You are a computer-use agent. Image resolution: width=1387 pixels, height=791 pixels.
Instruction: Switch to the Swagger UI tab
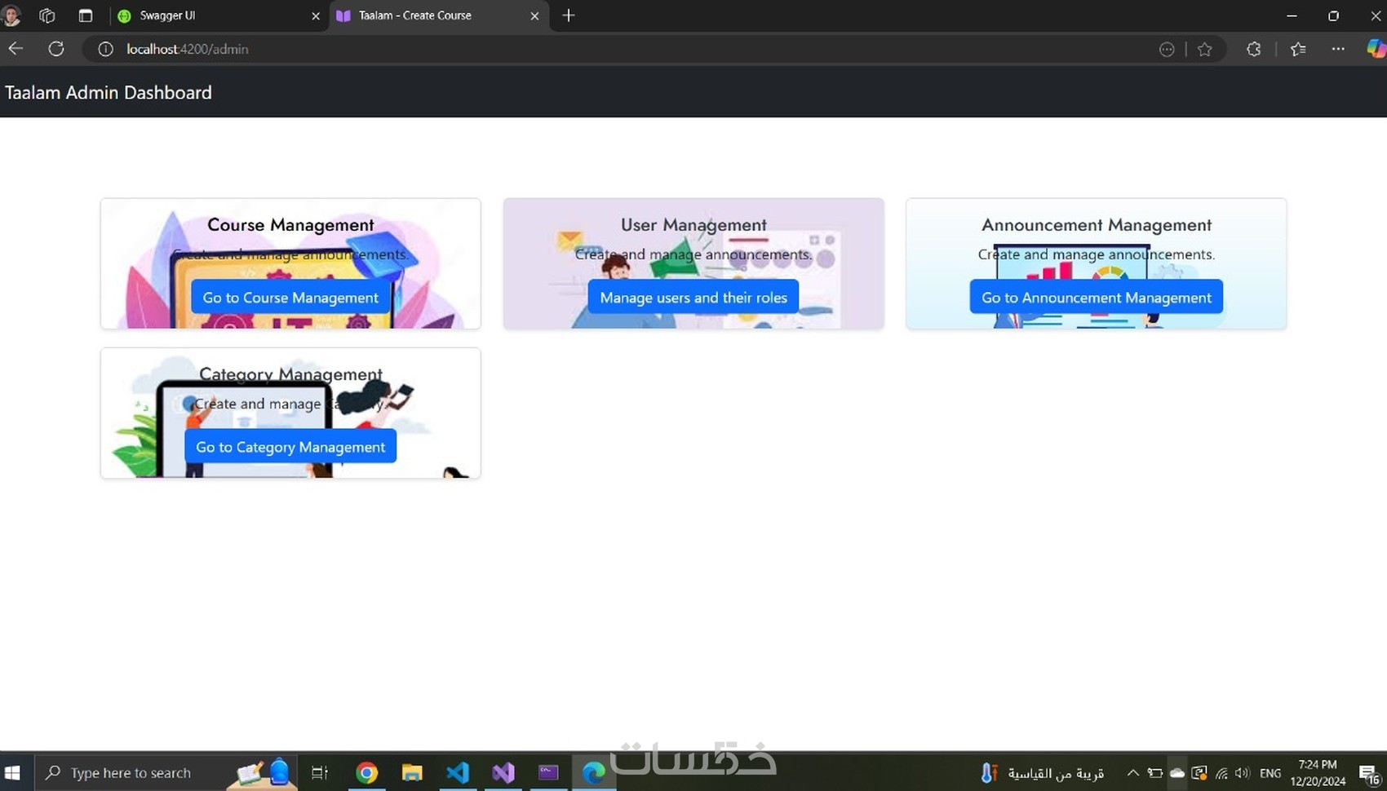(x=219, y=15)
